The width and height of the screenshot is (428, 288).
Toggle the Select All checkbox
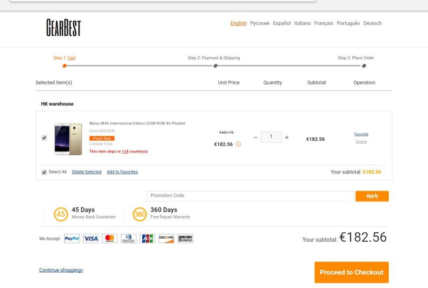[x=44, y=173]
